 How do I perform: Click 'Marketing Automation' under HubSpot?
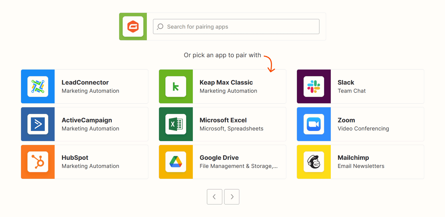pos(90,166)
